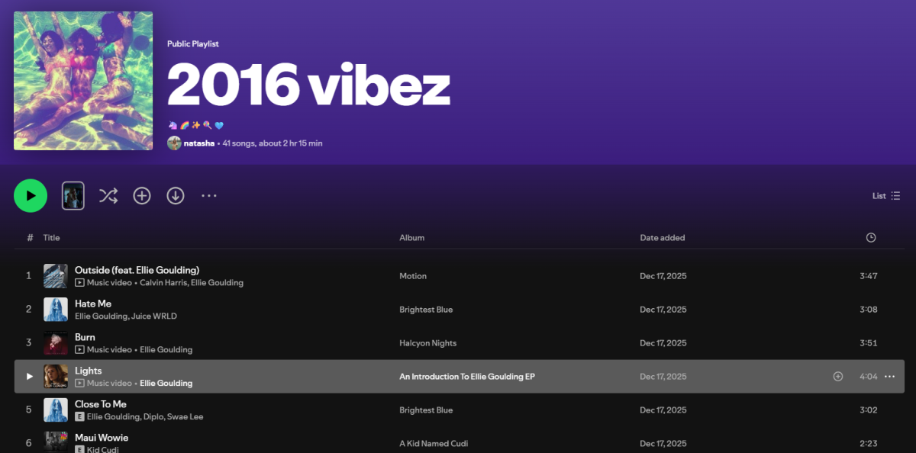Select the 2:23 duration of Maui Wowie
This screenshot has height=453, width=916.
[868, 444]
